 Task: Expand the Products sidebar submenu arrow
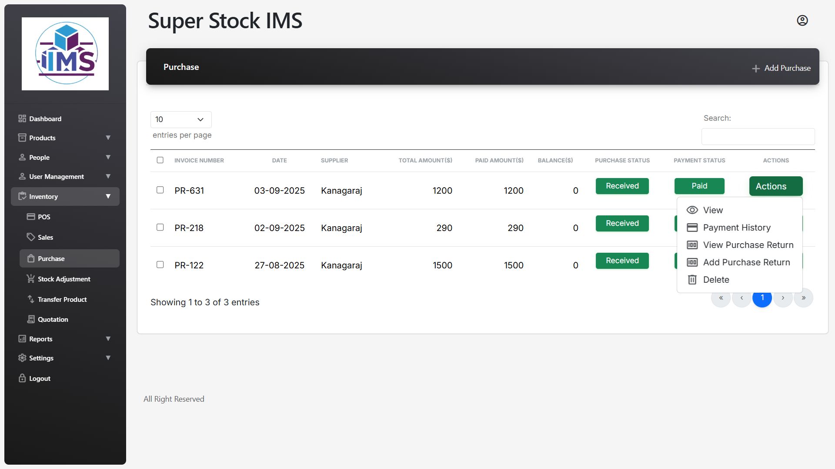click(x=108, y=138)
